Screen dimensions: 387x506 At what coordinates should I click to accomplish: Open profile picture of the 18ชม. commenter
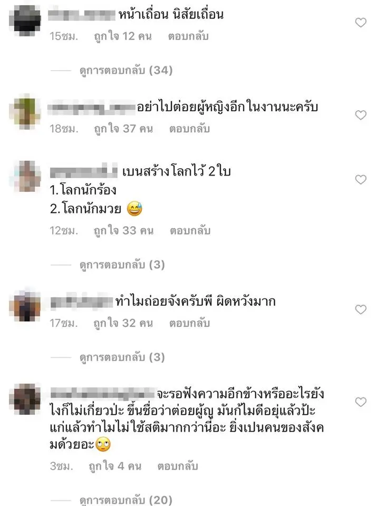click(x=25, y=112)
